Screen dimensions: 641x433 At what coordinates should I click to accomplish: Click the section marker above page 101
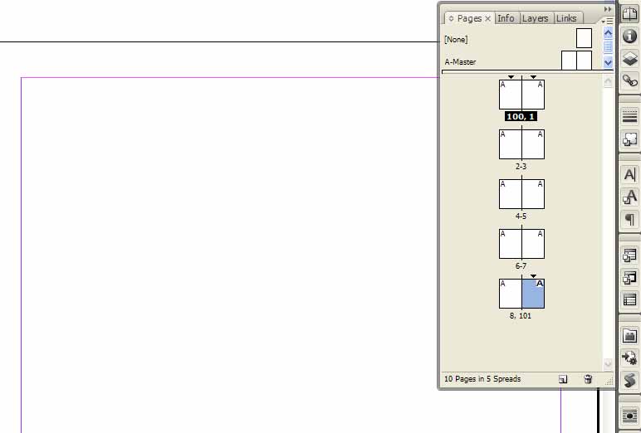click(533, 276)
